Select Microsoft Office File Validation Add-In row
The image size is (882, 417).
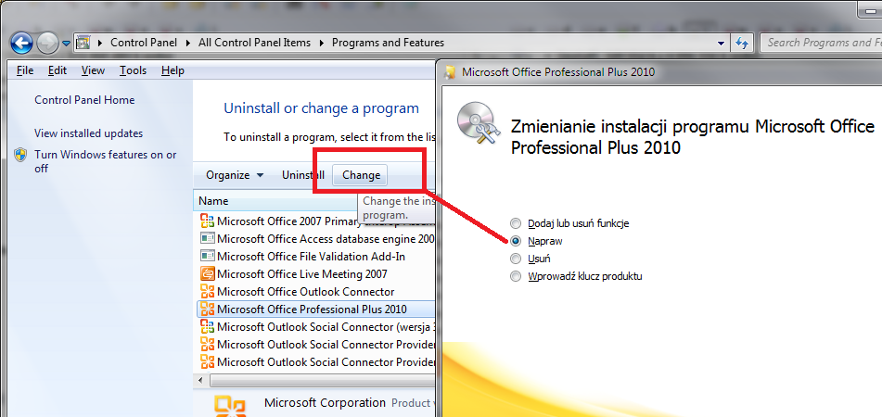coord(316,257)
